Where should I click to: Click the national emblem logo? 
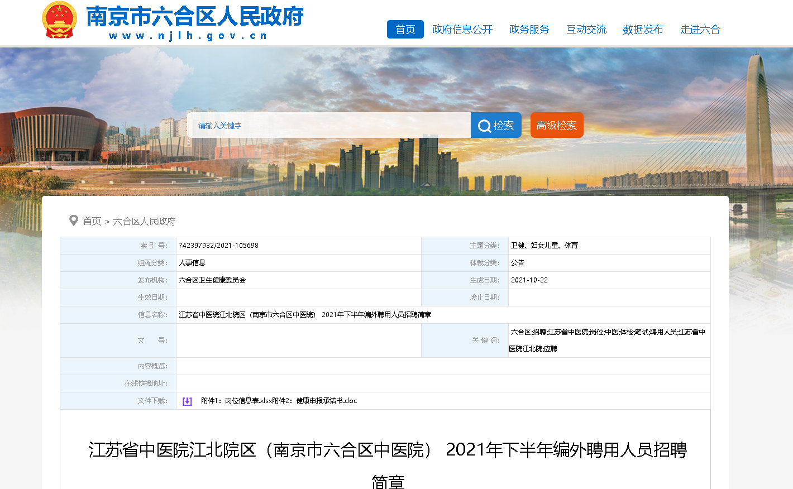(x=59, y=20)
